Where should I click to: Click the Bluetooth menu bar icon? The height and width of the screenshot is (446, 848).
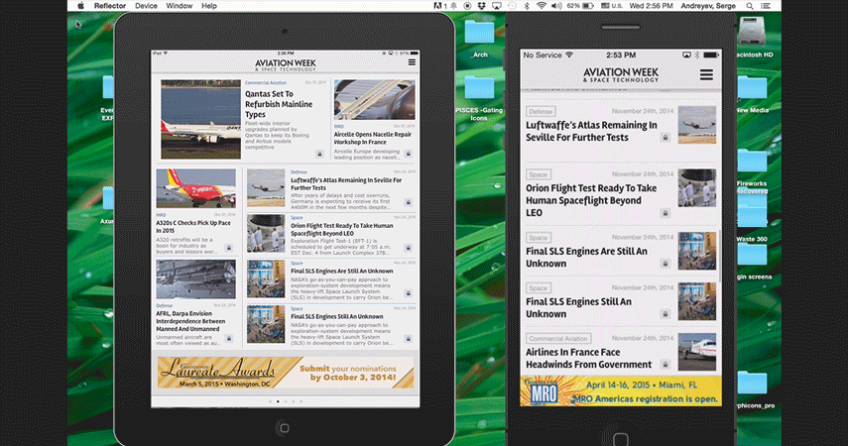coord(527,6)
